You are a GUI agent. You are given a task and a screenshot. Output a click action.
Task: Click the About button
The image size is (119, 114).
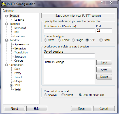tap(15, 109)
